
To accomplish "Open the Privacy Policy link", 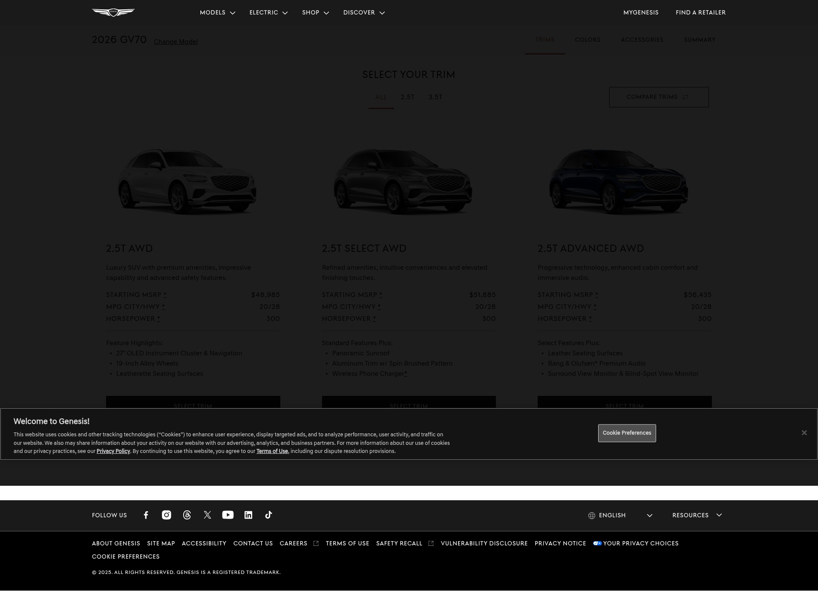I will point(113,451).
